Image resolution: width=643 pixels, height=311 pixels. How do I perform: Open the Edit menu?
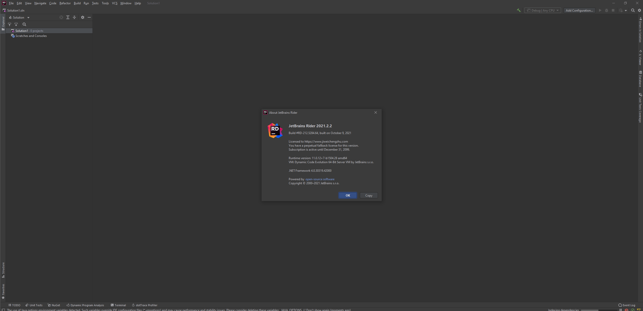[19, 3]
